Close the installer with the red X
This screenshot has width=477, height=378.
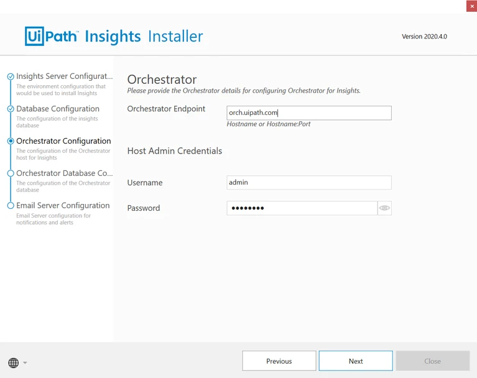tap(472, 6)
